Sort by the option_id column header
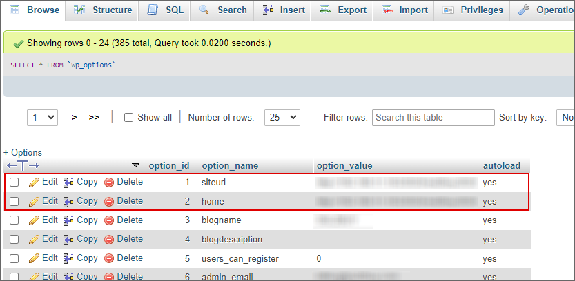The width and height of the screenshot is (575, 281). coord(169,166)
